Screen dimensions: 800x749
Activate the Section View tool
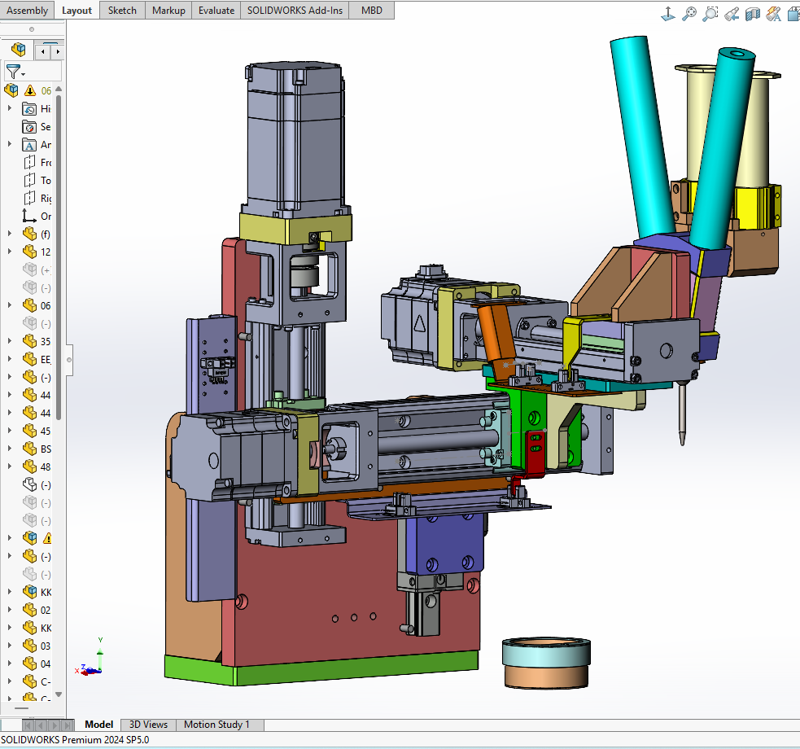coord(753,13)
